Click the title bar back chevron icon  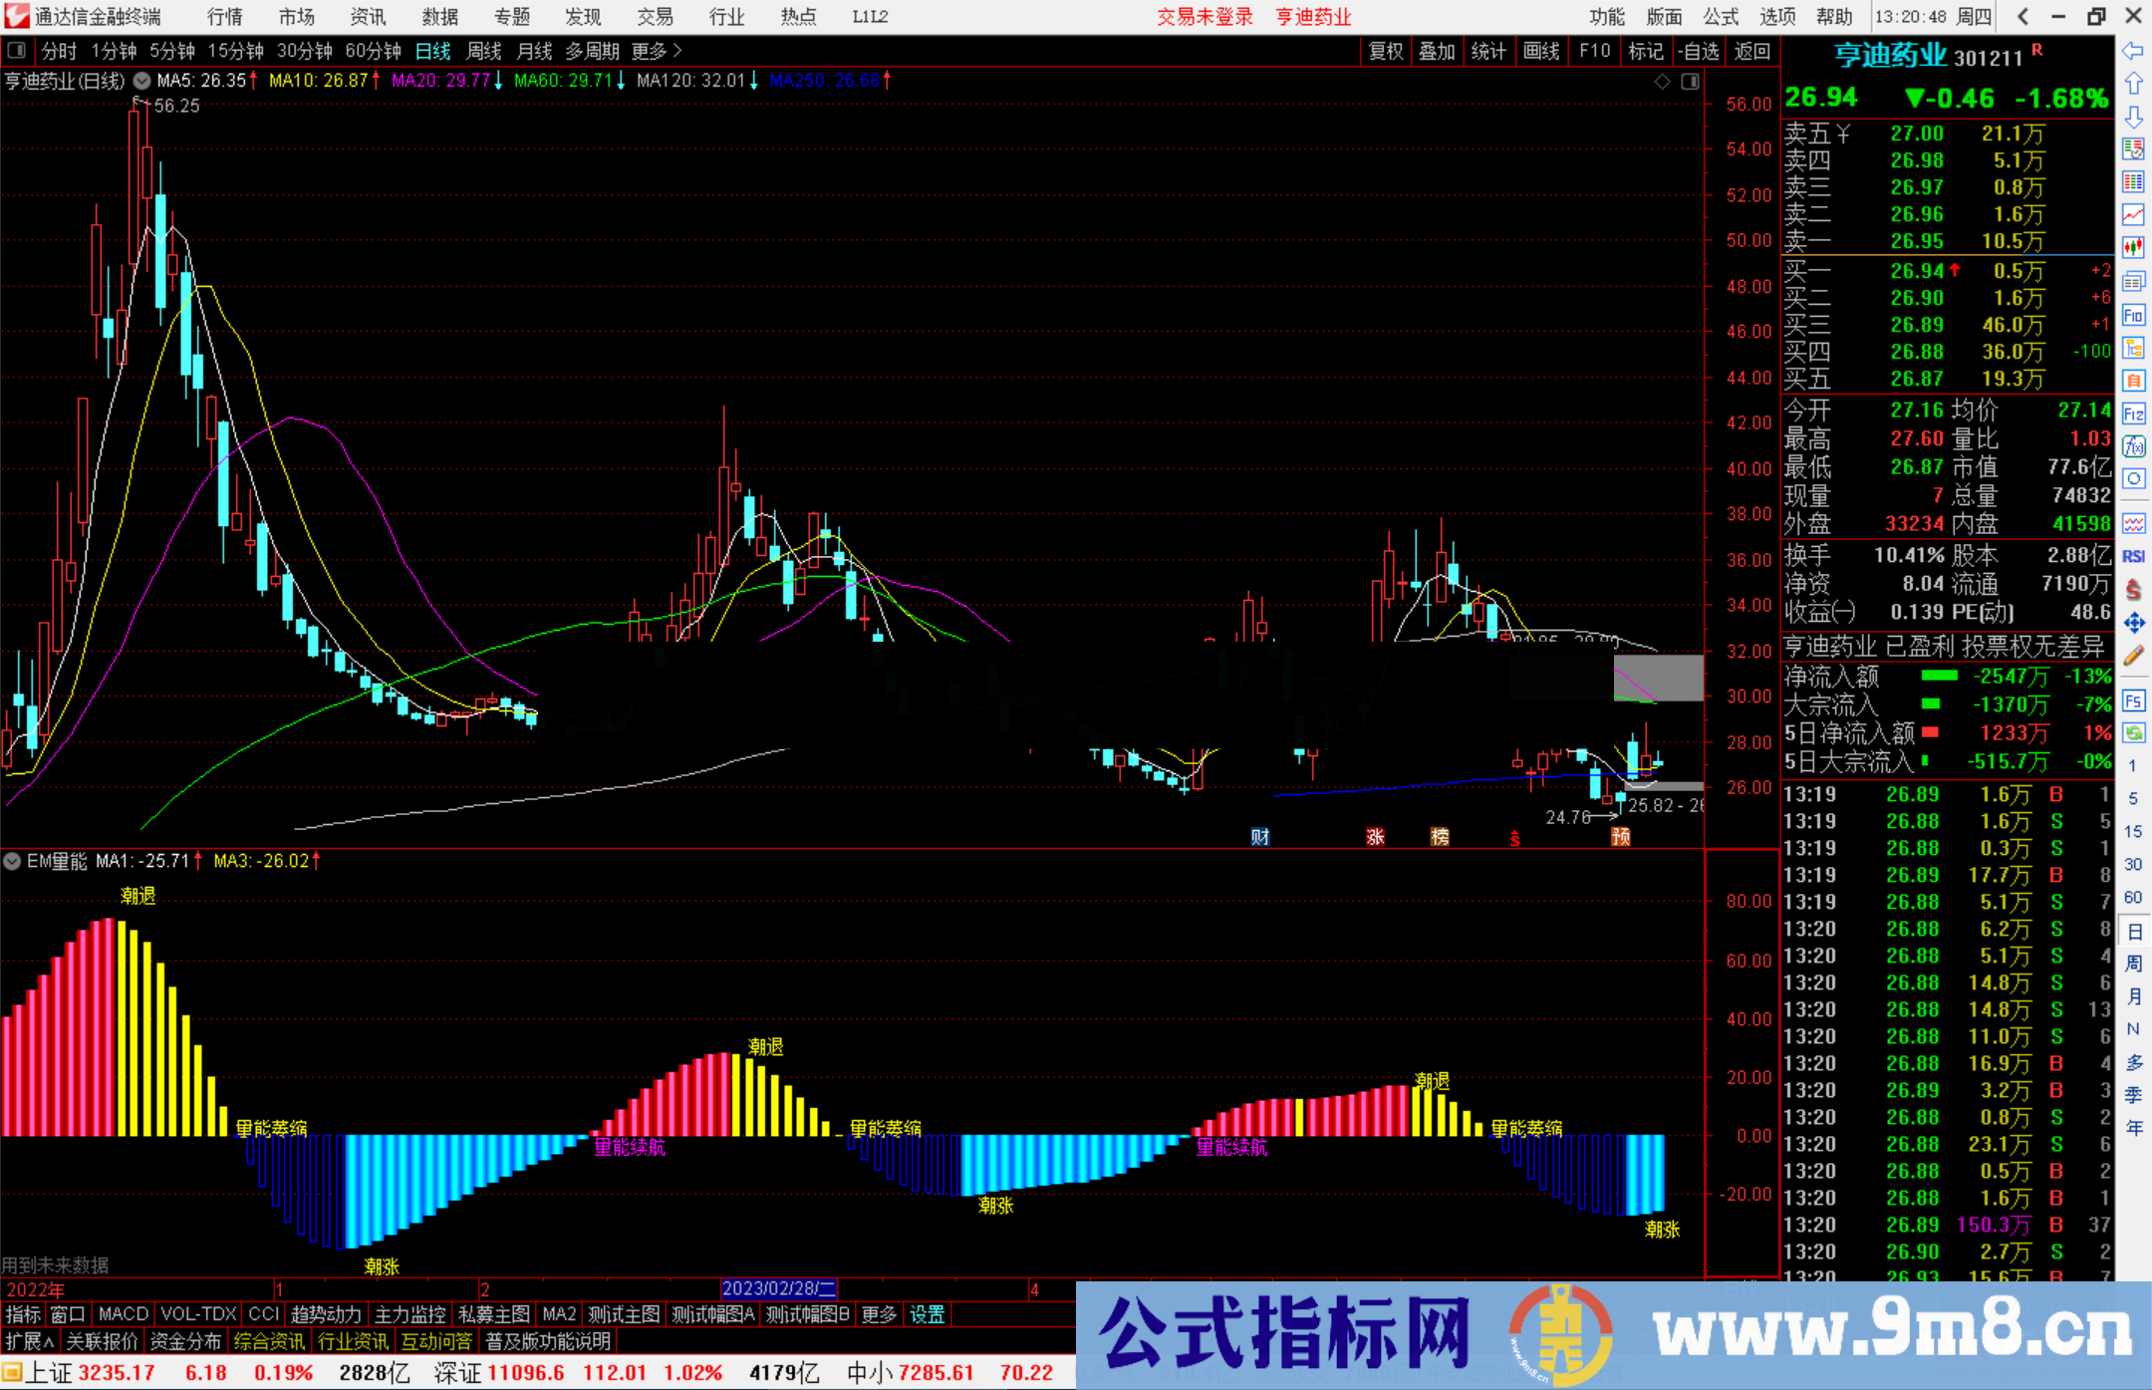[2022, 16]
